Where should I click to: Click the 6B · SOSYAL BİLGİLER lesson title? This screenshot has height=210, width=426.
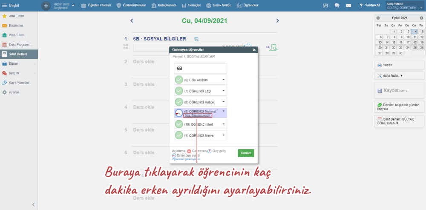160,39
